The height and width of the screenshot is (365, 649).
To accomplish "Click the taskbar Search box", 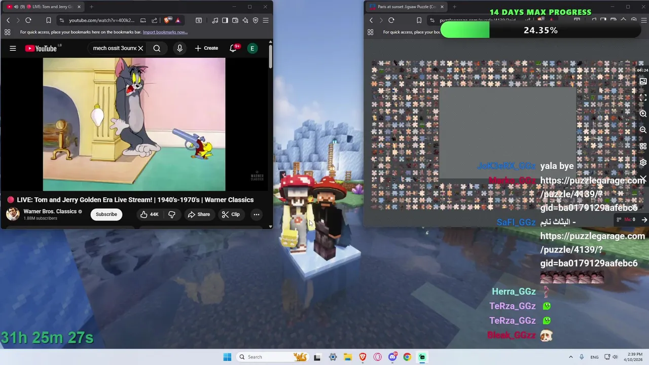I will (273, 357).
